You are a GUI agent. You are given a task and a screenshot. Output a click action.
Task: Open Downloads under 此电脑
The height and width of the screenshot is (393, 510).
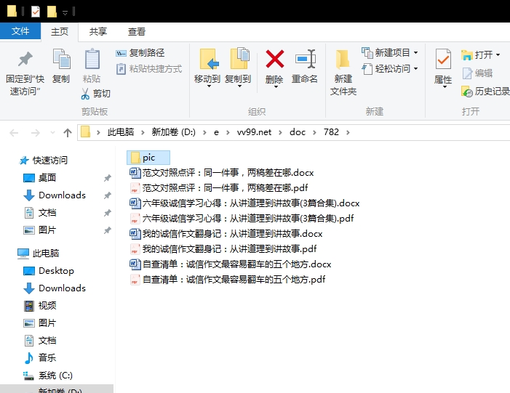[55, 288]
